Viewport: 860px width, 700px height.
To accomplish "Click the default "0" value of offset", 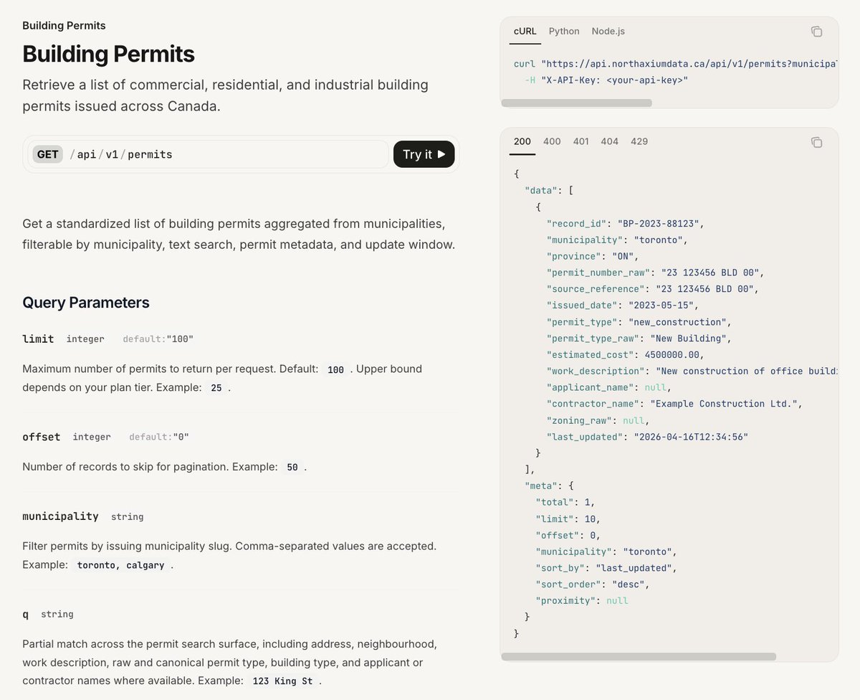I will pyautogui.click(x=181, y=437).
